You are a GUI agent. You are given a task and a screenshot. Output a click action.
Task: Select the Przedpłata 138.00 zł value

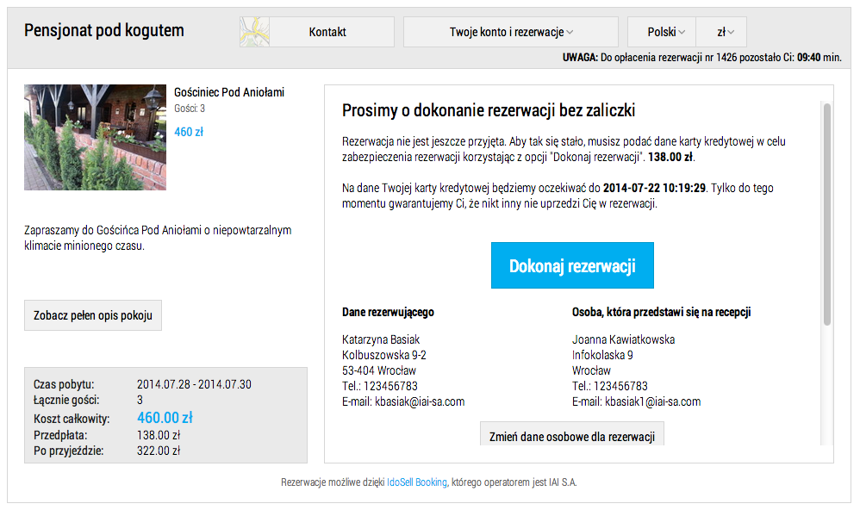159,435
